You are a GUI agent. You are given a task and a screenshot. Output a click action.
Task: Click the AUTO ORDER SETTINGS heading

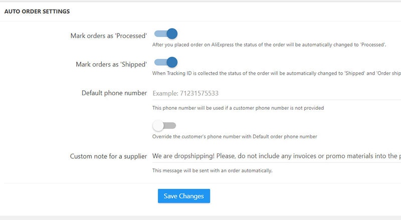tap(37, 11)
